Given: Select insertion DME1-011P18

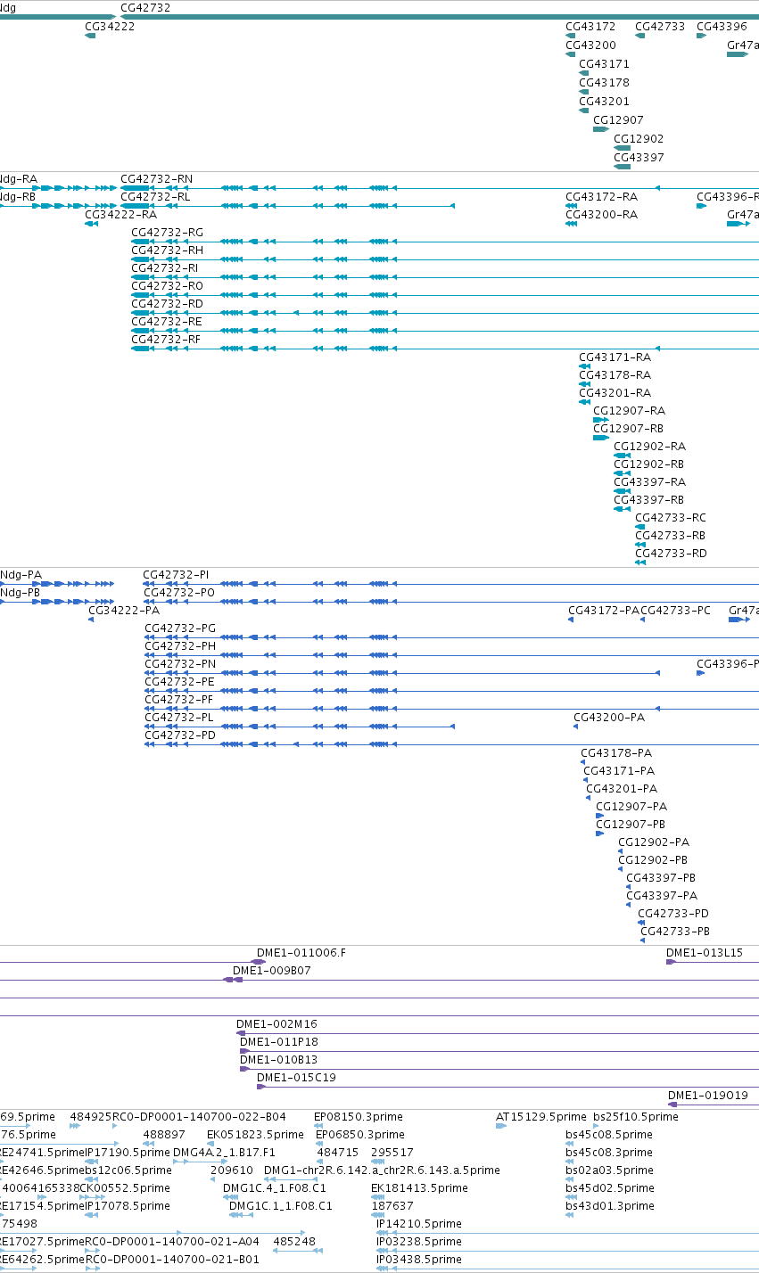Looking at the screenshot, I should tap(279, 1042).
